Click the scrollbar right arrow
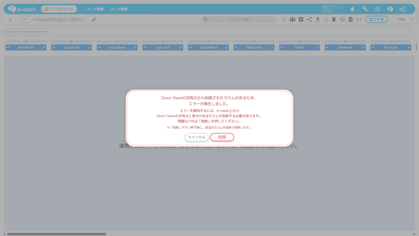This screenshot has width=419, height=236. [x=414, y=234]
